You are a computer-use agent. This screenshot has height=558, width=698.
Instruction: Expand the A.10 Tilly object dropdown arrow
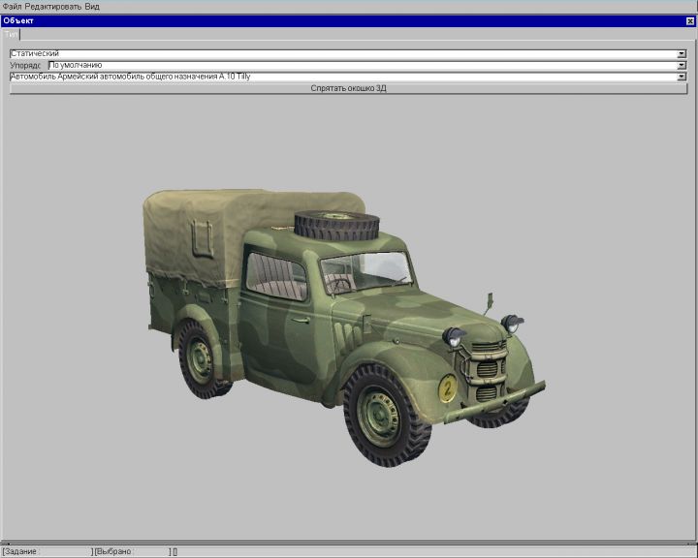682,76
